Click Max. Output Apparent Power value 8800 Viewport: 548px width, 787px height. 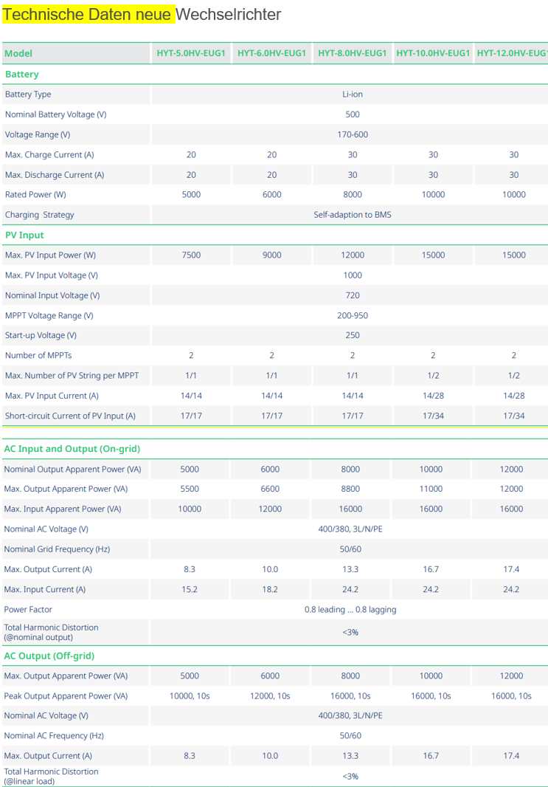350,489
